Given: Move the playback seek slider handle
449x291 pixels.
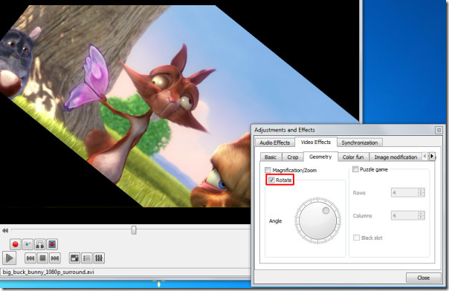Looking at the screenshot, I should tap(134, 230).
